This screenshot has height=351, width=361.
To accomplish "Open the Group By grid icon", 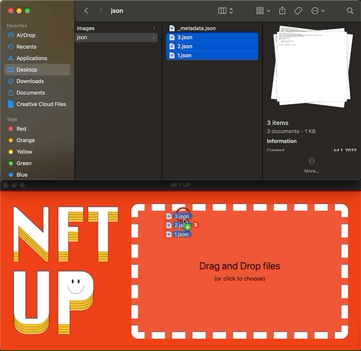I will point(260,11).
